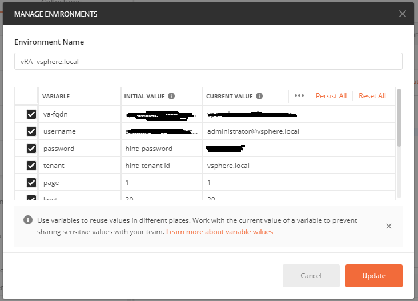This screenshot has width=418, height=301.
Task: Click the Initial Value info icon
Action: (171, 96)
